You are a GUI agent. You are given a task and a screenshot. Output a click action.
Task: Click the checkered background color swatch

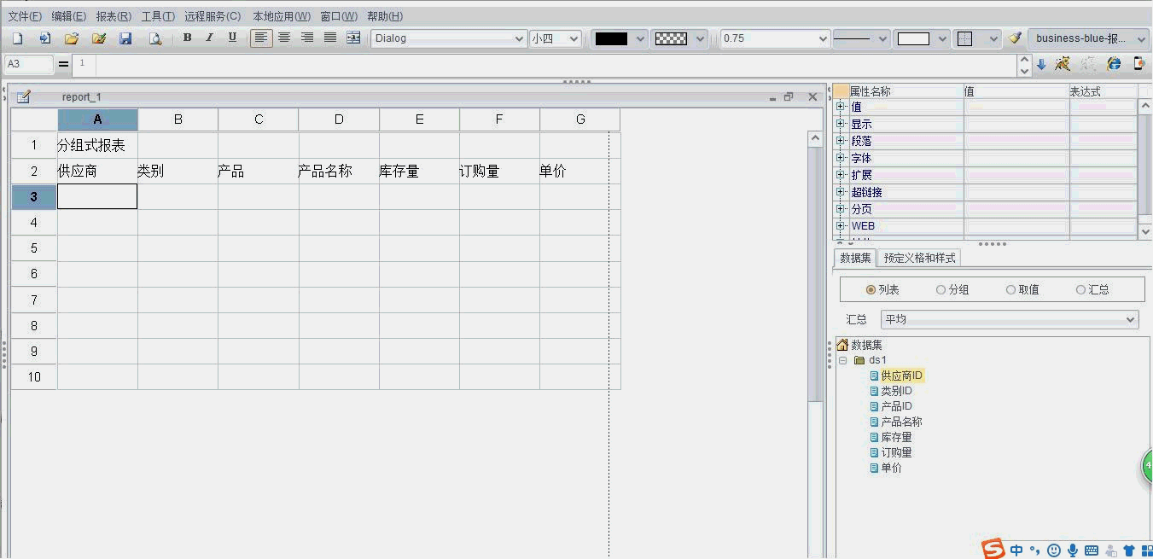point(671,38)
